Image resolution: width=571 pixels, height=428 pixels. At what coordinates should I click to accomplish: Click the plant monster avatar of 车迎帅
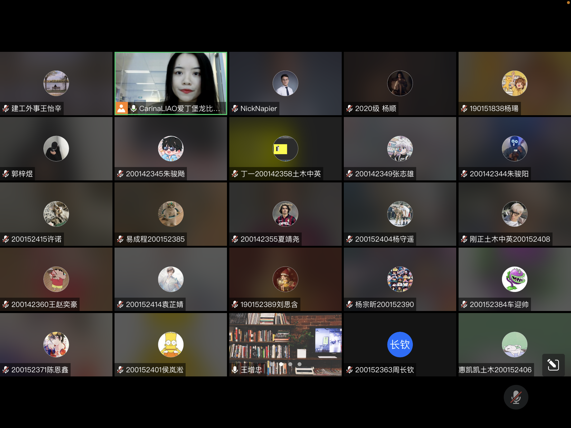point(515,279)
